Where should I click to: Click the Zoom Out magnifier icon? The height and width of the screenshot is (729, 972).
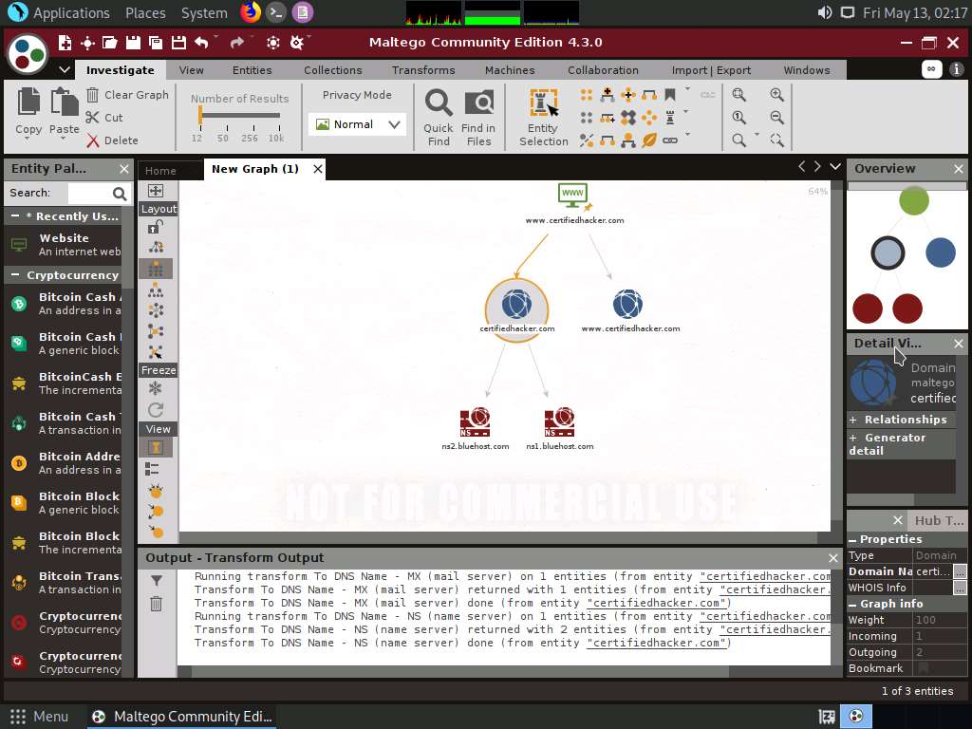pyautogui.click(x=776, y=117)
